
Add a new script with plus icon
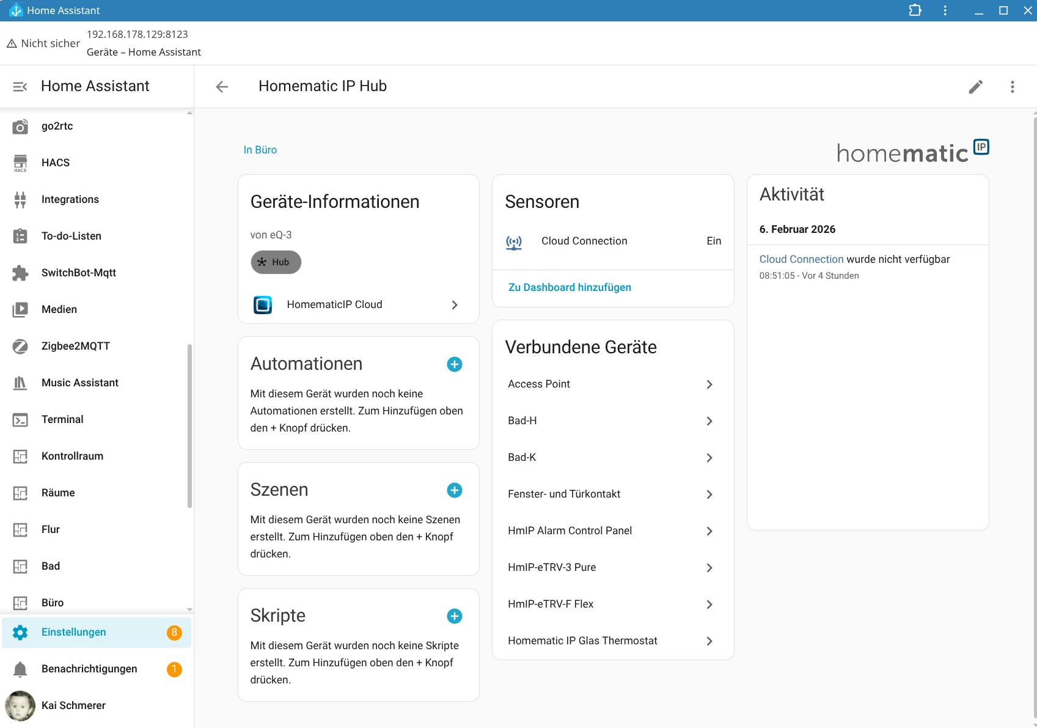pos(454,616)
